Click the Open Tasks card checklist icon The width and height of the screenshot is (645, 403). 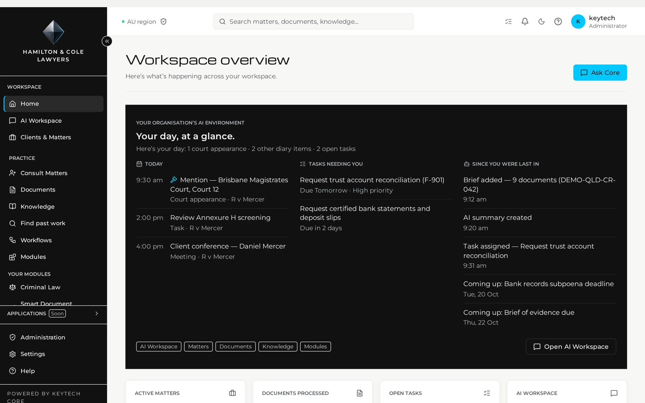tap(487, 393)
